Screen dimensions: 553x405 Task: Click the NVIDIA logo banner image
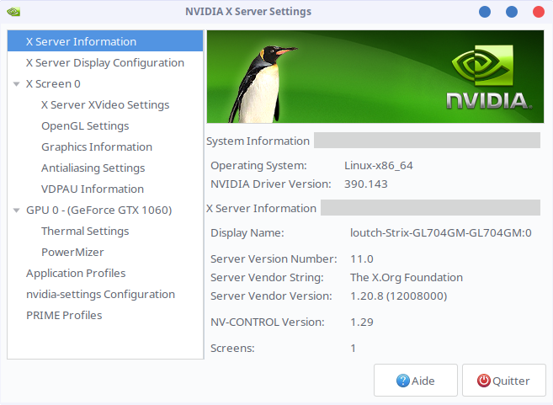[x=375, y=77]
